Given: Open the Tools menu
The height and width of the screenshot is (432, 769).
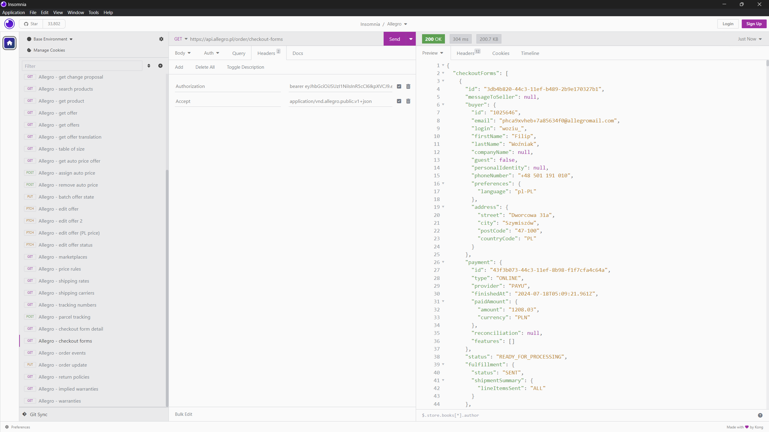Looking at the screenshot, I should (93, 12).
